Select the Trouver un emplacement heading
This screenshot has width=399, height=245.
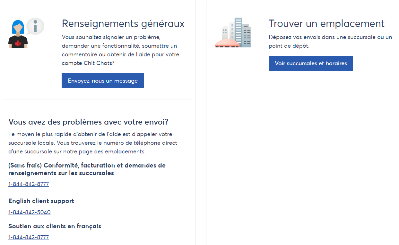click(326, 24)
